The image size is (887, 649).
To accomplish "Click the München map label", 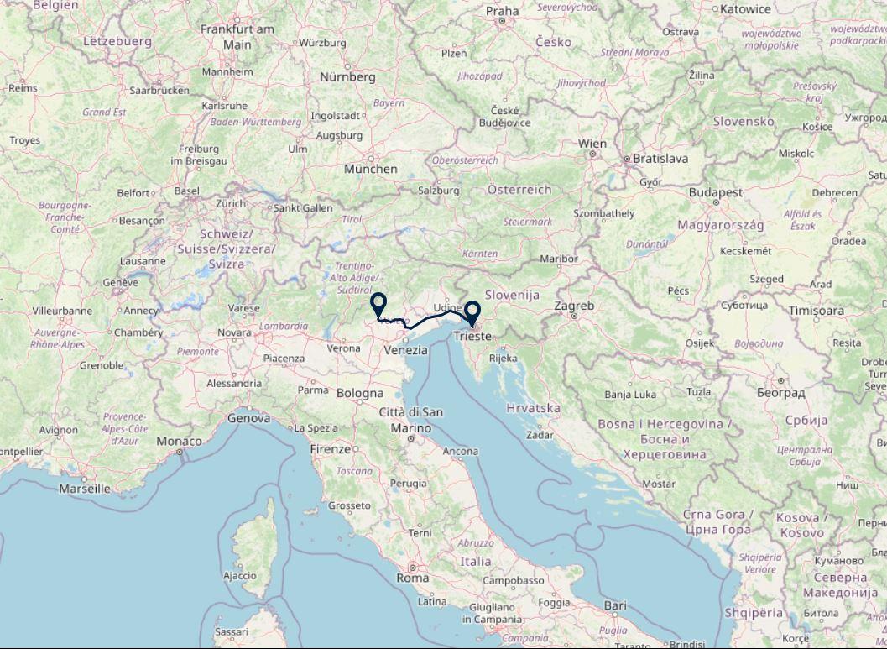I will (x=371, y=170).
